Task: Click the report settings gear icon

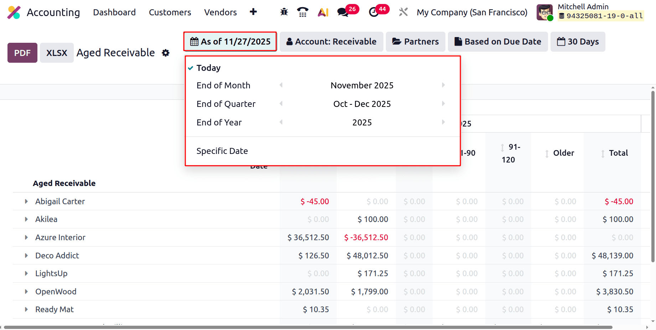Action: (166, 53)
